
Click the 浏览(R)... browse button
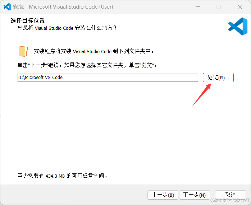[x=218, y=78]
